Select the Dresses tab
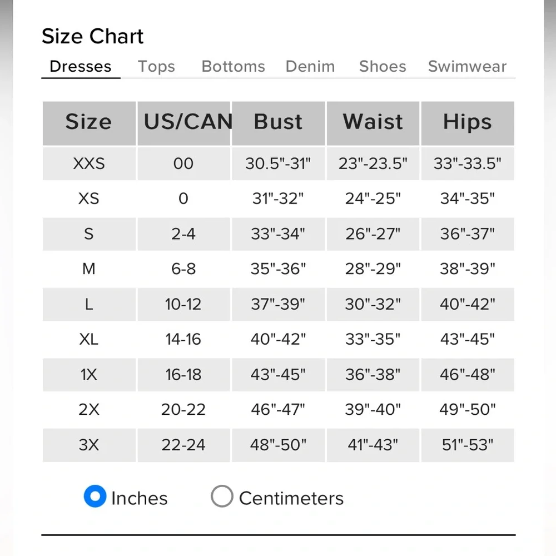 click(x=81, y=66)
